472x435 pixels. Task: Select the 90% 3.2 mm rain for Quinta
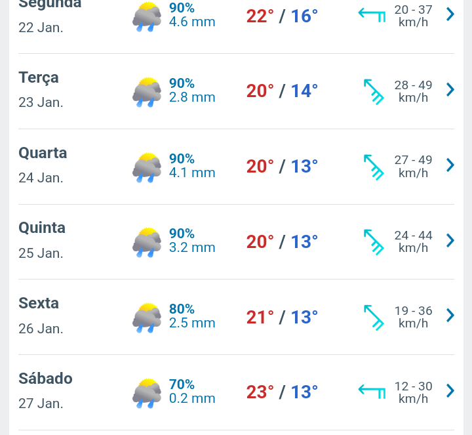pyautogui.click(x=192, y=241)
